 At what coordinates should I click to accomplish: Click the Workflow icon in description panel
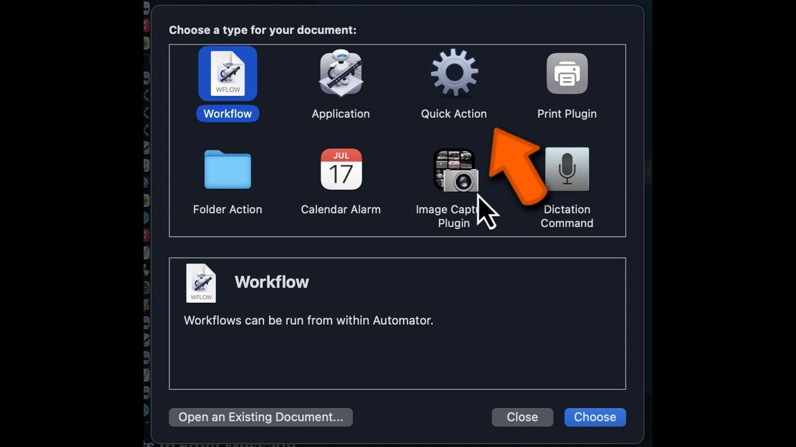[x=201, y=283]
